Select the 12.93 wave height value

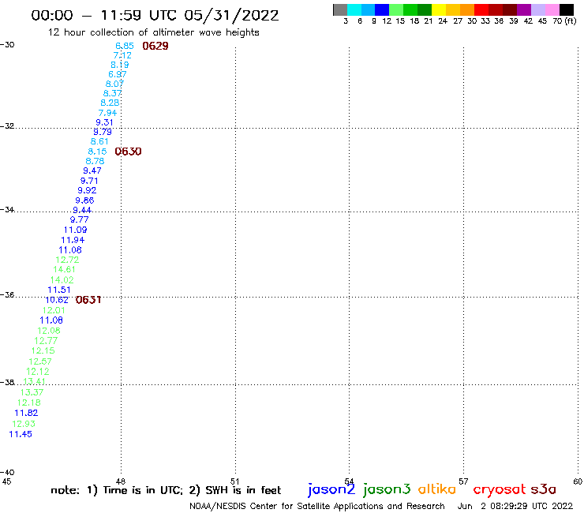24,424
